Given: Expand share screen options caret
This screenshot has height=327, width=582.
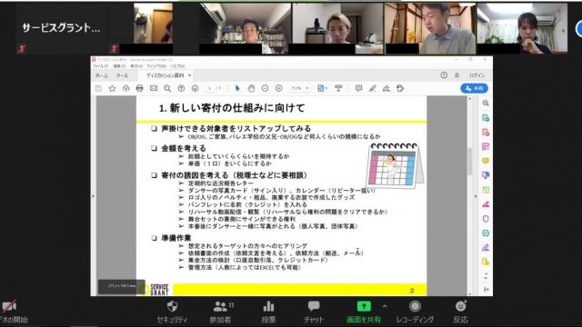Looking at the screenshot, I should 385,307.
